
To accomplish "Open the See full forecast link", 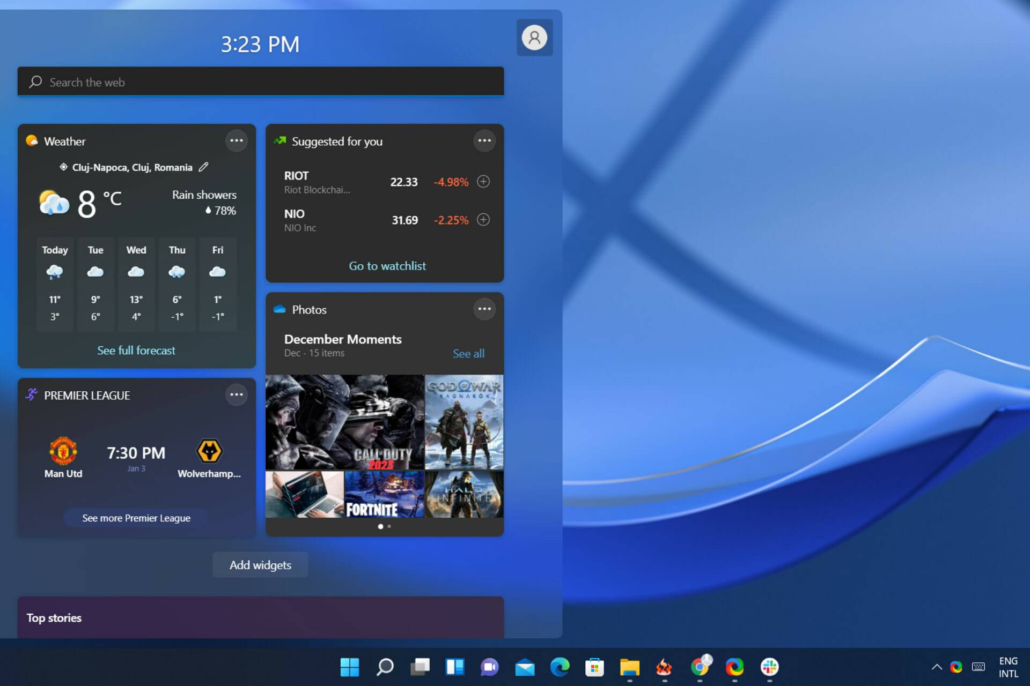I will pyautogui.click(x=136, y=350).
